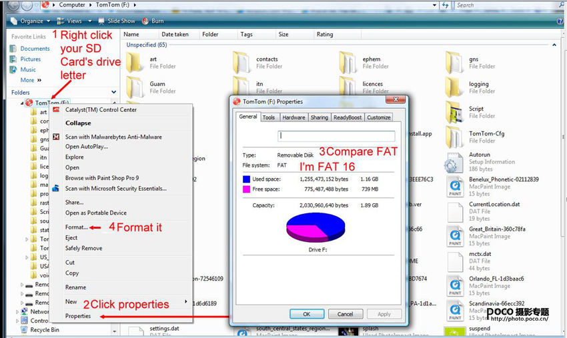Open the logging folder icon
567x338 pixels.
(x=454, y=87)
